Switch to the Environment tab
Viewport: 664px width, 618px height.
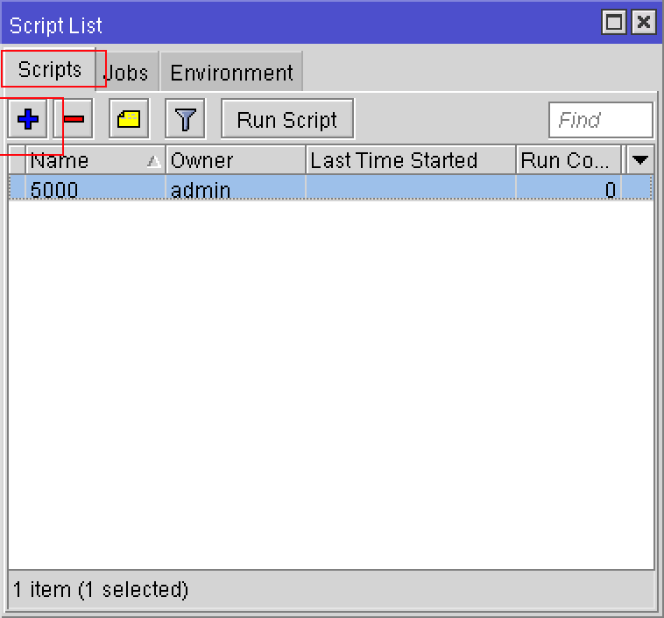[231, 73]
